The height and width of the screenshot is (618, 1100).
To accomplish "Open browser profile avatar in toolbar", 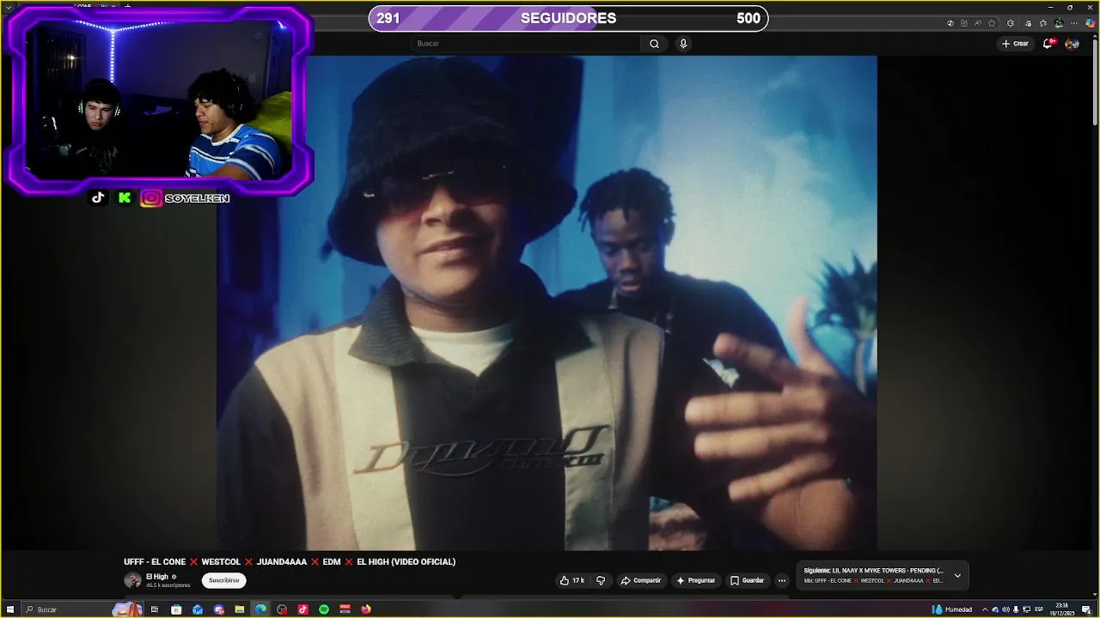I will (x=1059, y=23).
